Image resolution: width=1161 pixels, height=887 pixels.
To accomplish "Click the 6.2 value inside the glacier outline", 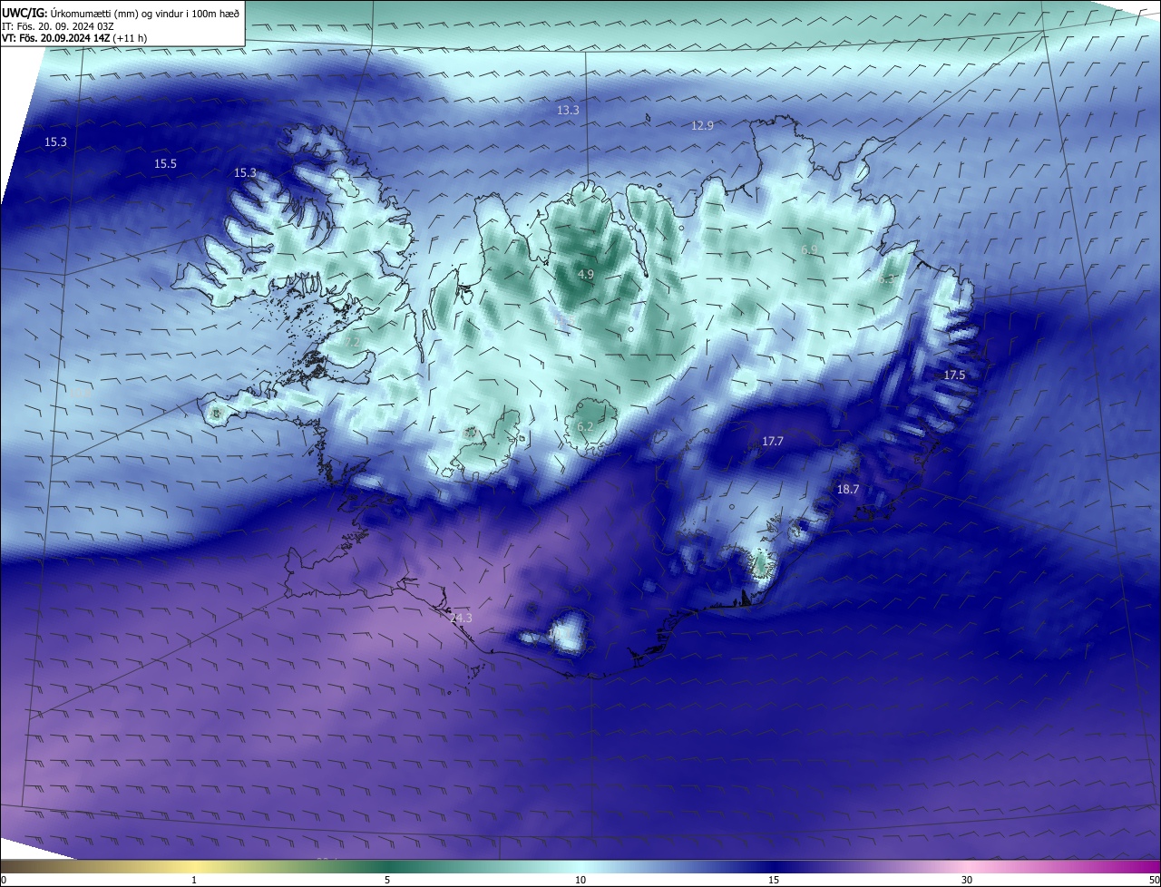I will [585, 426].
